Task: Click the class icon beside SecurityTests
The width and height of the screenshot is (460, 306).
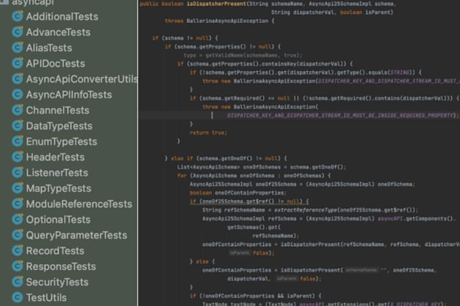Action: click(18, 282)
